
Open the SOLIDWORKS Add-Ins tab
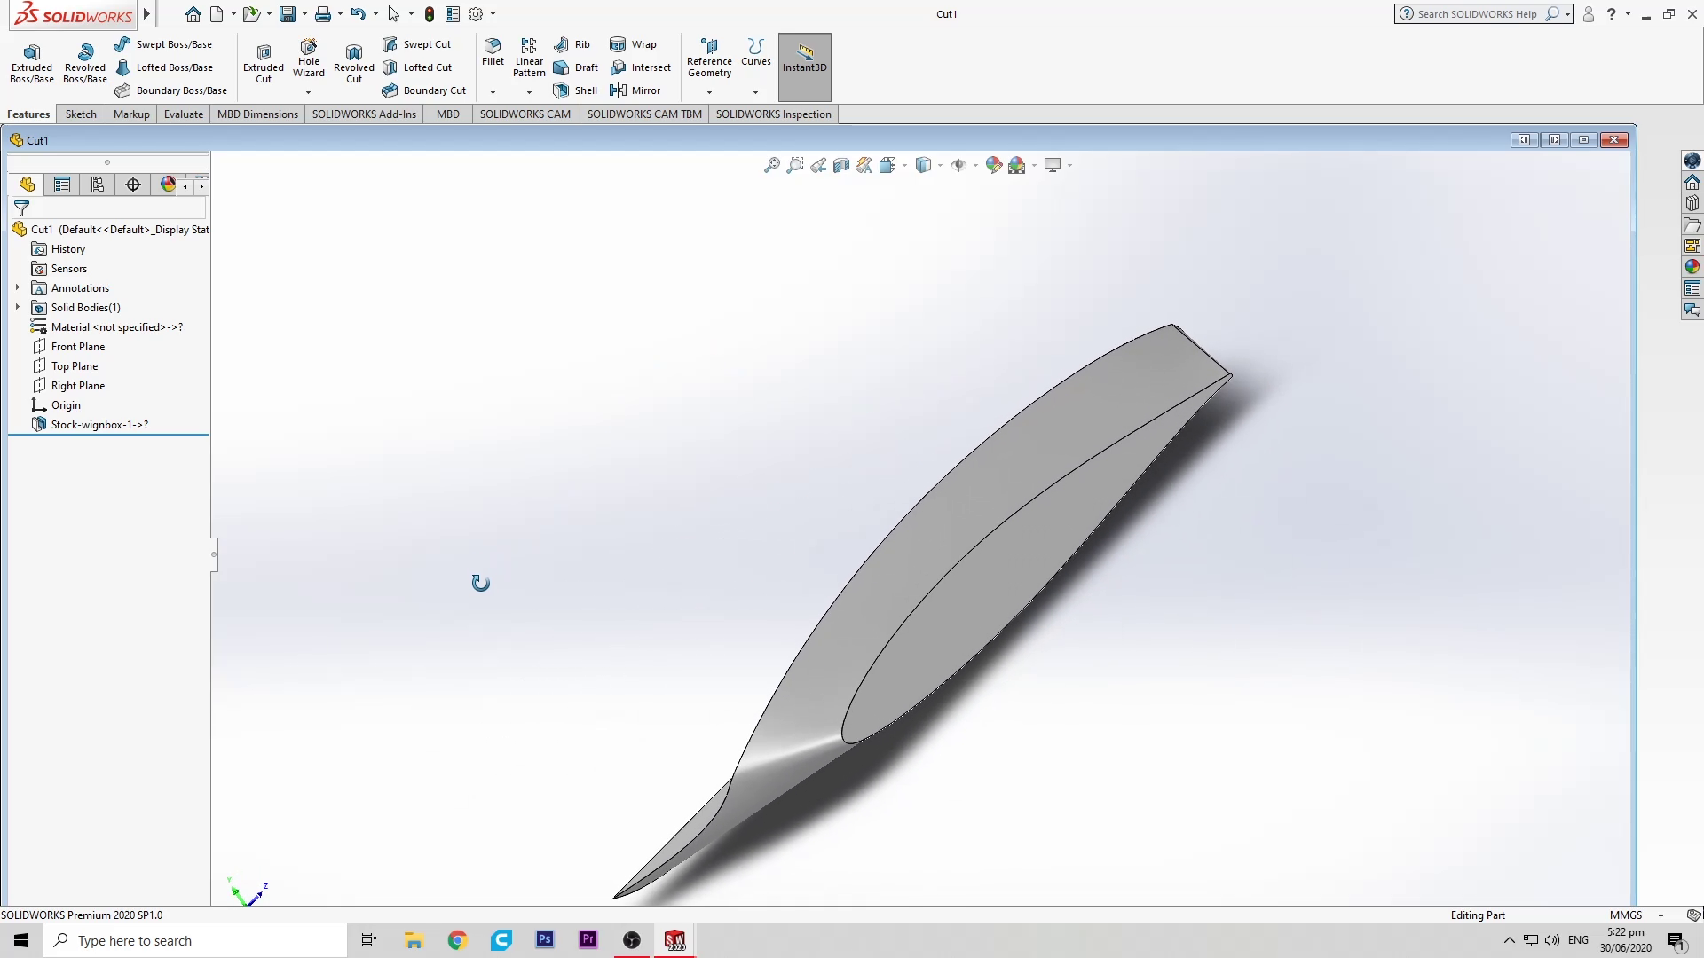point(364,114)
